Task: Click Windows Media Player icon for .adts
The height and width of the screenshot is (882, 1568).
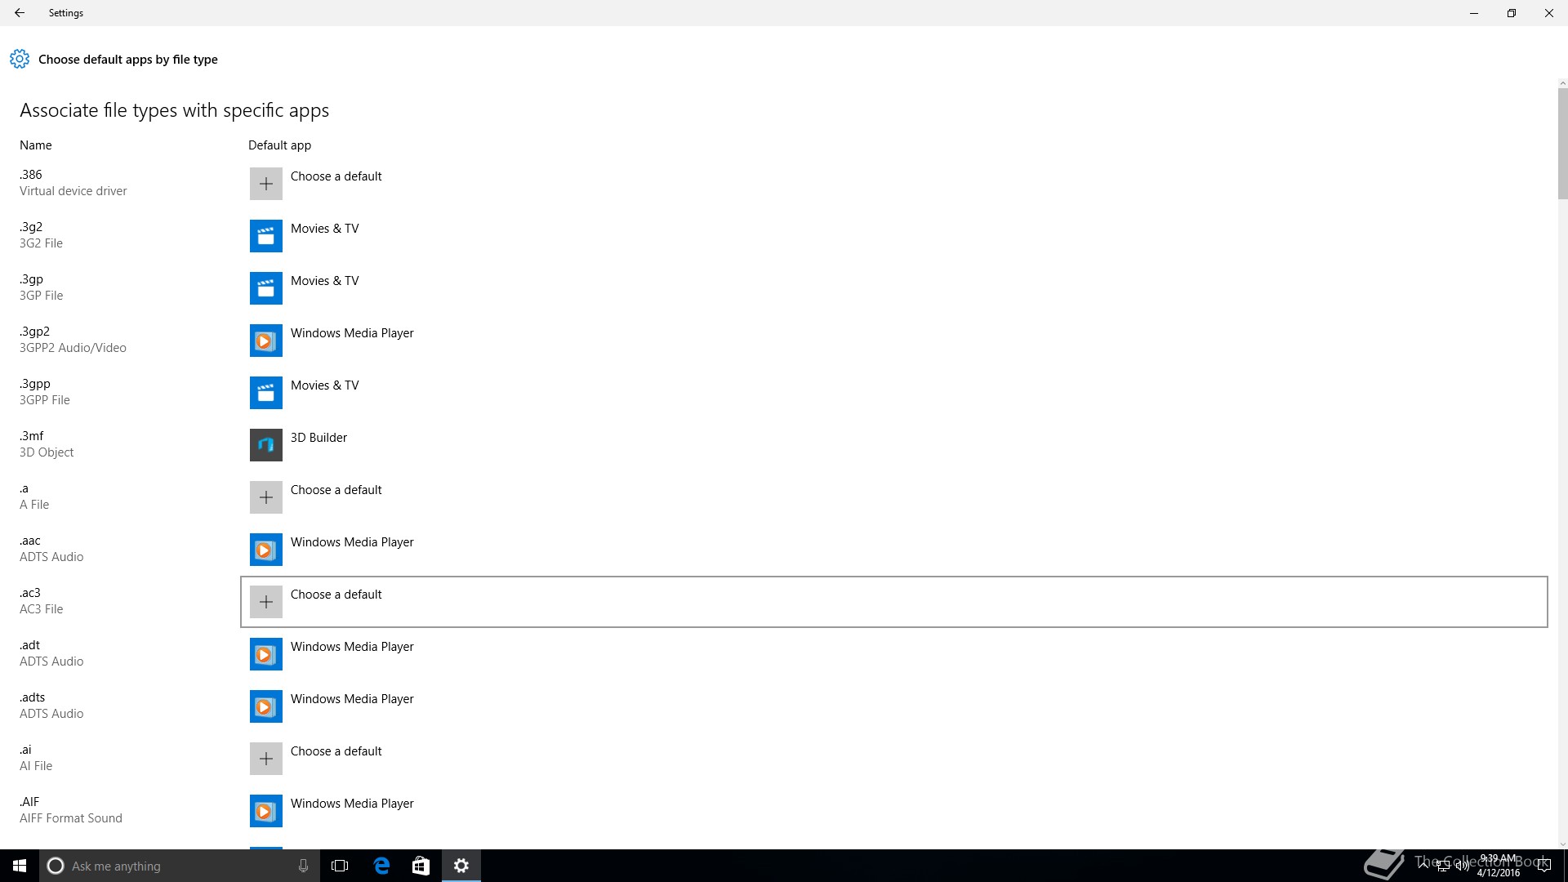Action: point(266,706)
